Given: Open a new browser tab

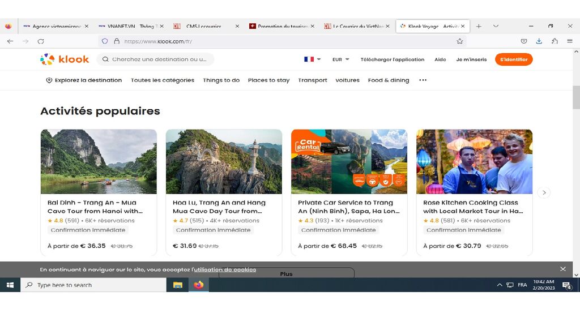Looking at the screenshot, I should tap(479, 26).
